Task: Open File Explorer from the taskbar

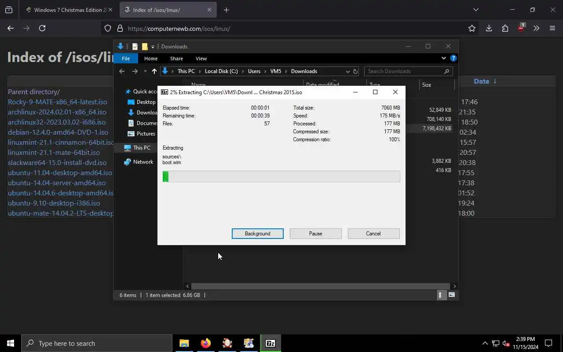Action: click(x=184, y=343)
